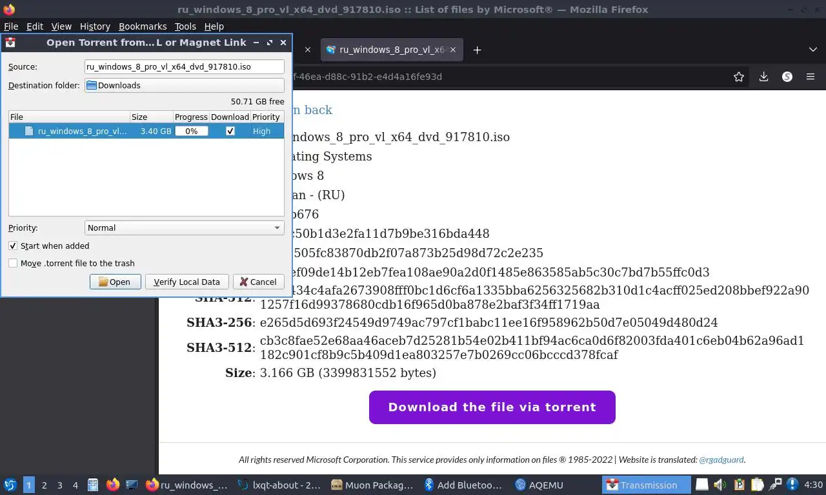
Task: Launch the file manager from panel quick launch
Action: tap(93, 485)
